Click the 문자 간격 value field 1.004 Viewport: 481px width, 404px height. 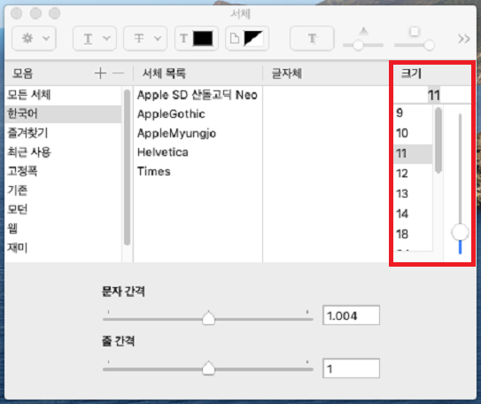pyautogui.click(x=352, y=315)
